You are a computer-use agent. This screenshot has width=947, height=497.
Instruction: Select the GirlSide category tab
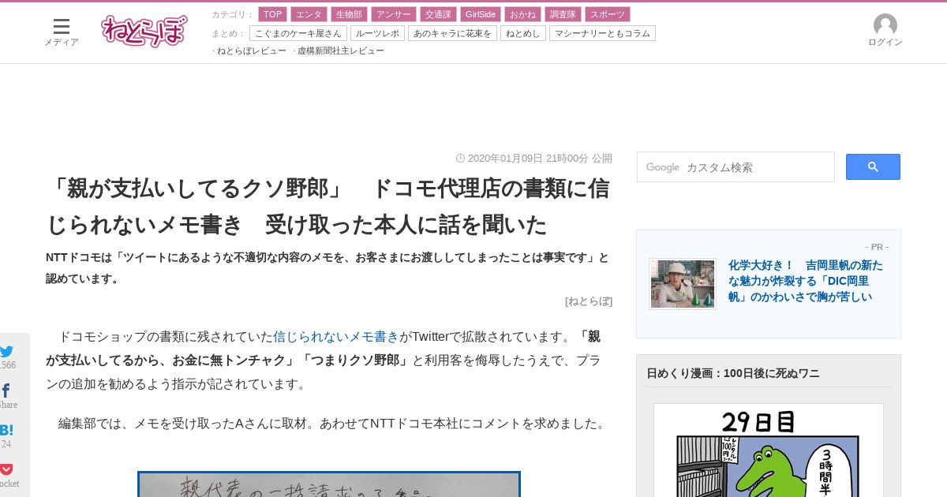480,14
